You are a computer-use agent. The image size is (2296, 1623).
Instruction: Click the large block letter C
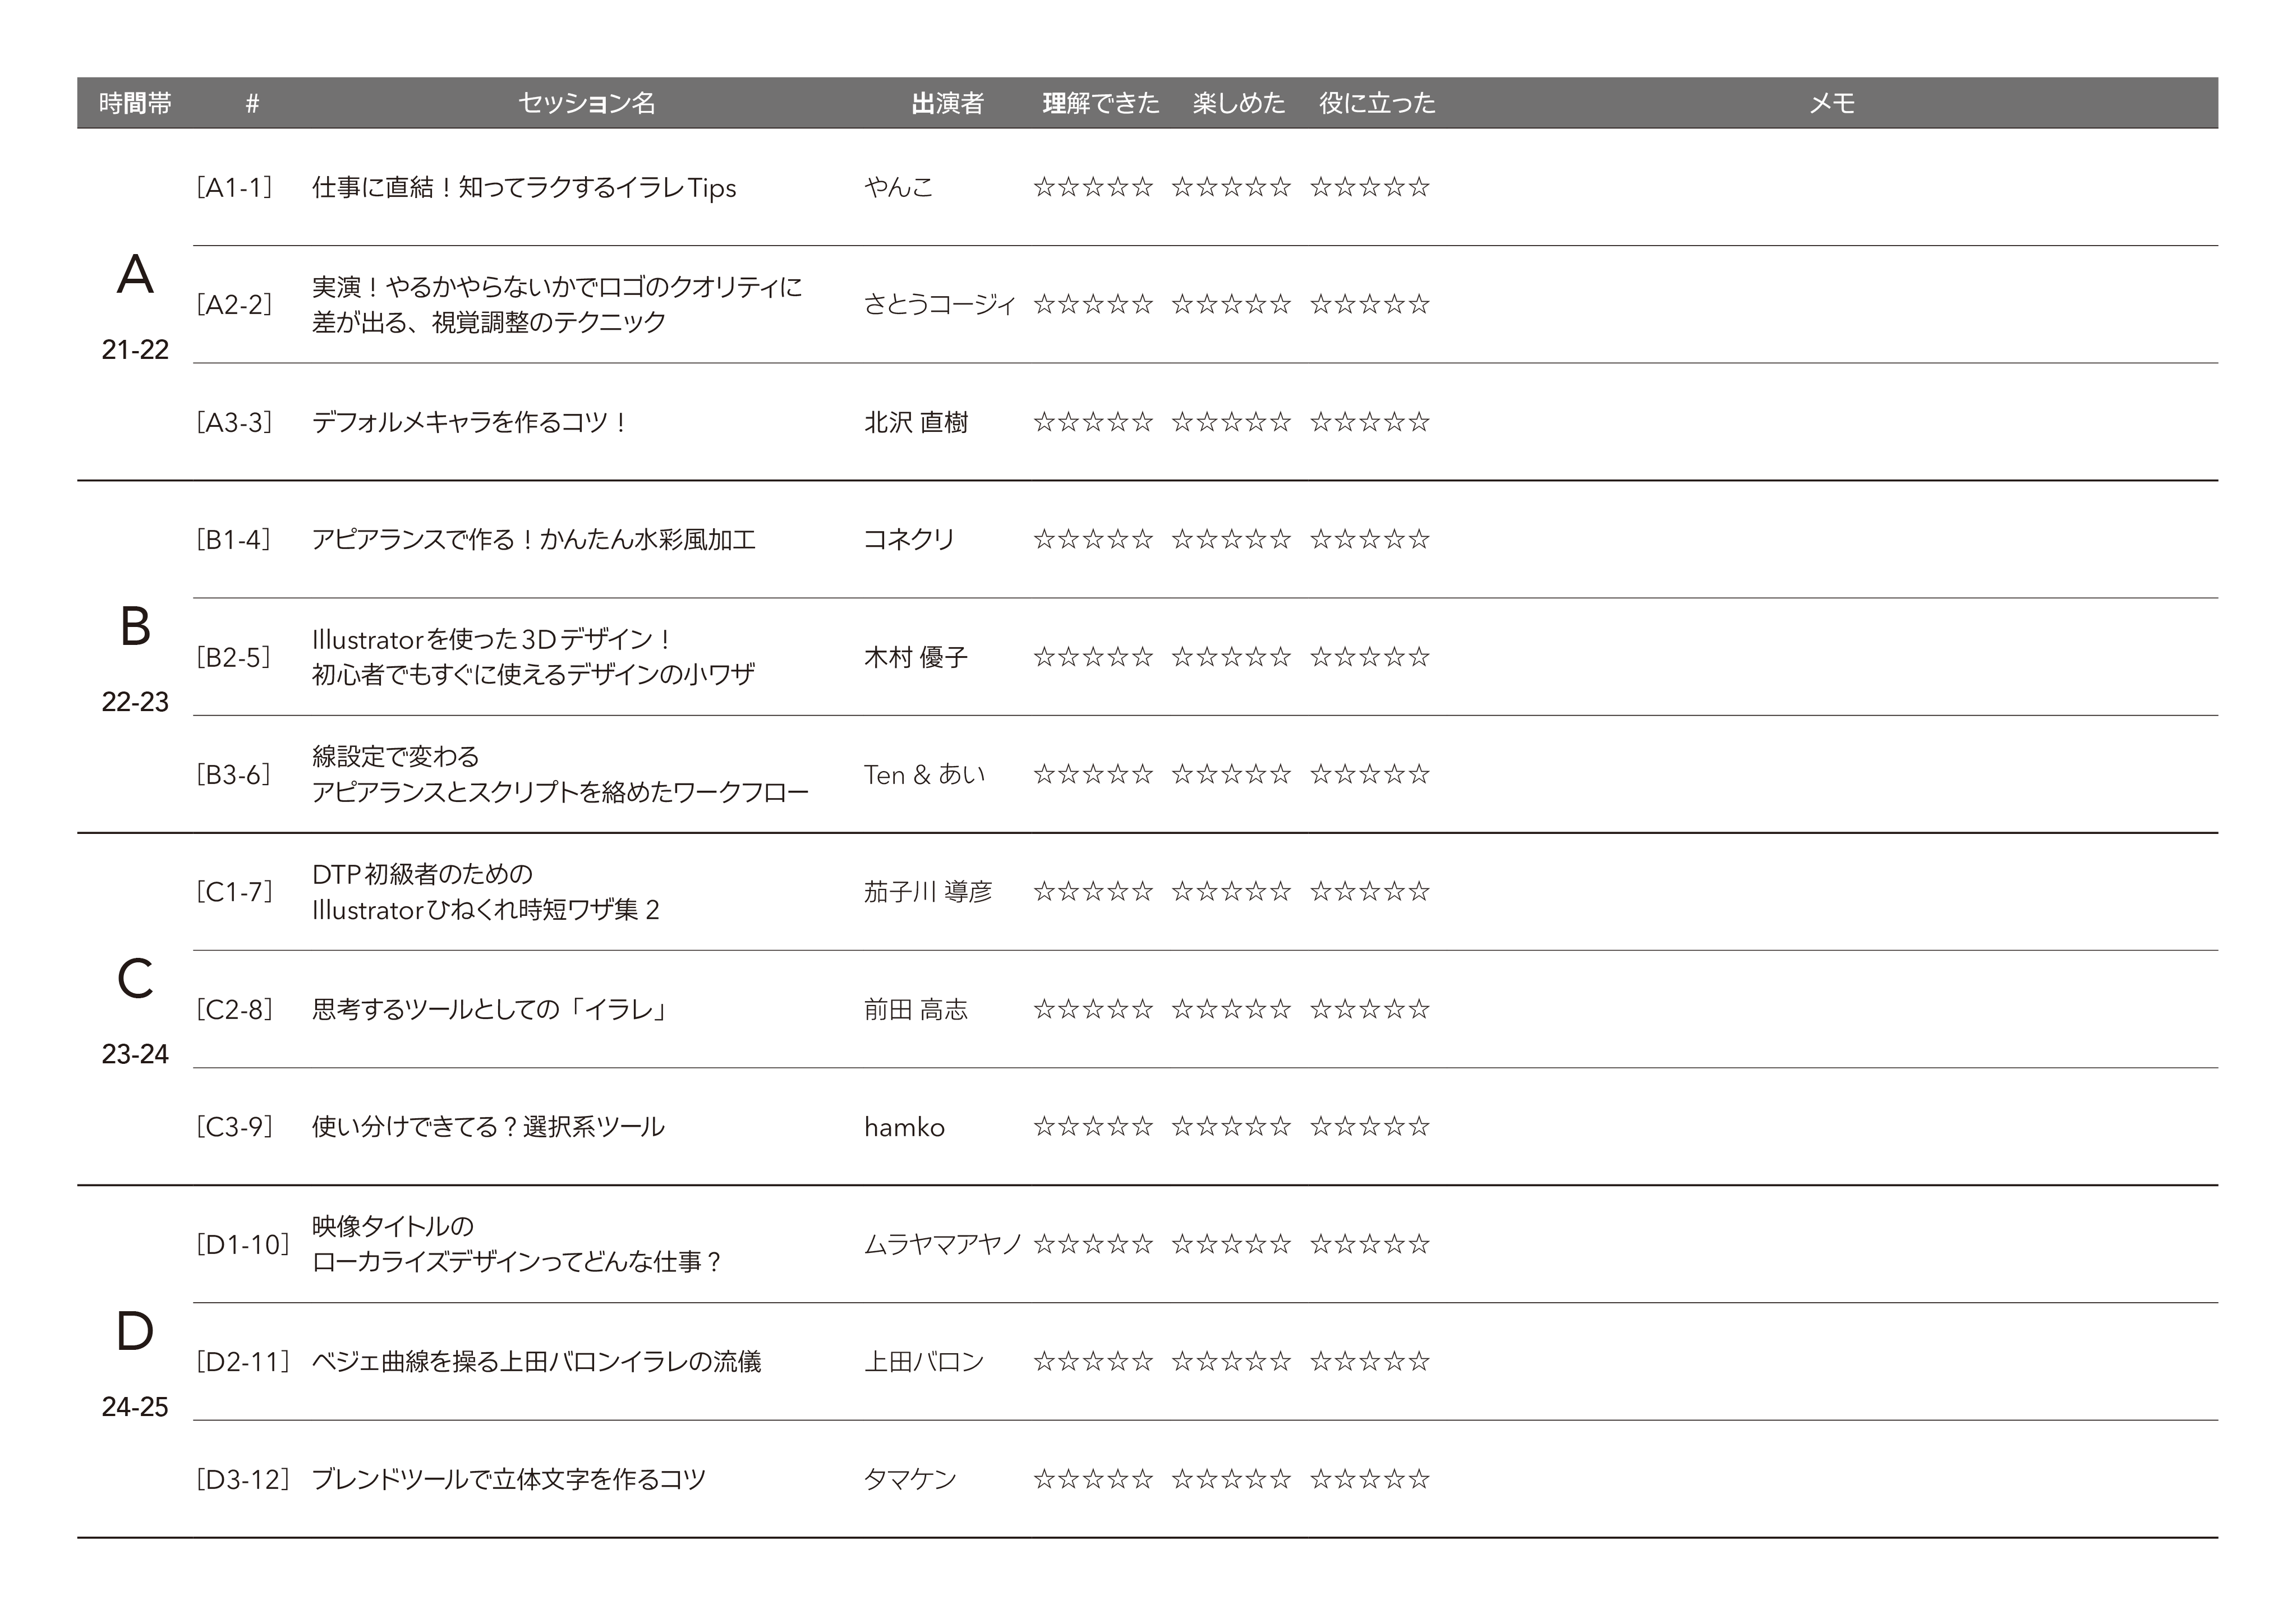(135, 978)
